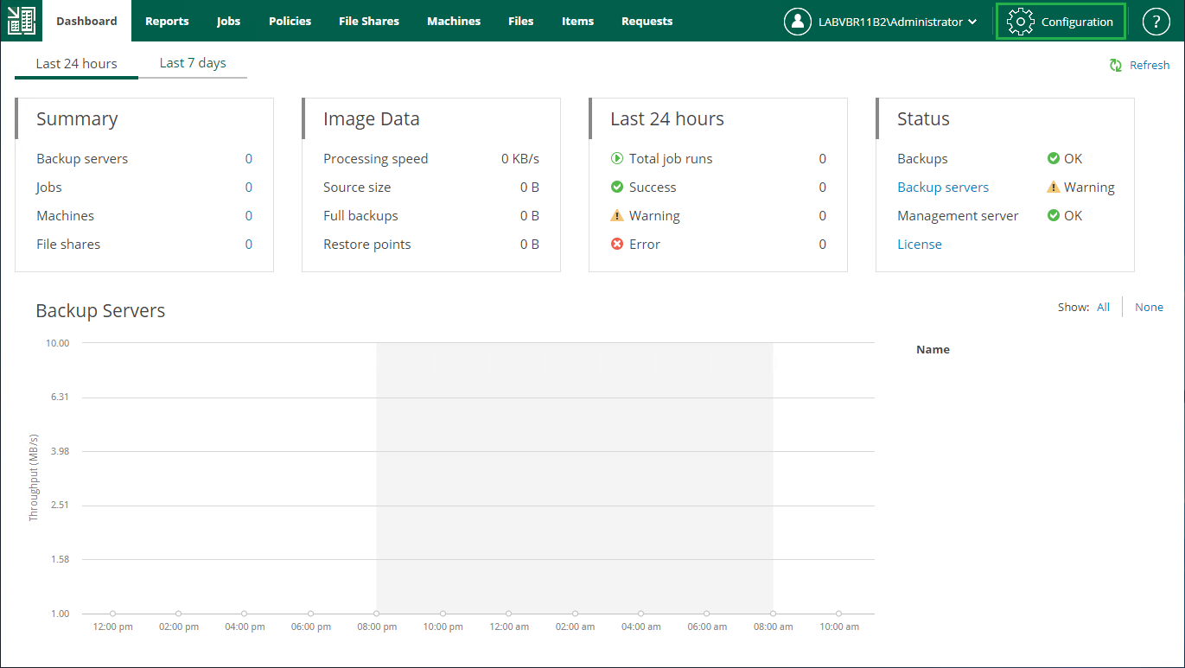Open the Help question mark icon
The width and height of the screenshot is (1185, 668).
click(1156, 22)
